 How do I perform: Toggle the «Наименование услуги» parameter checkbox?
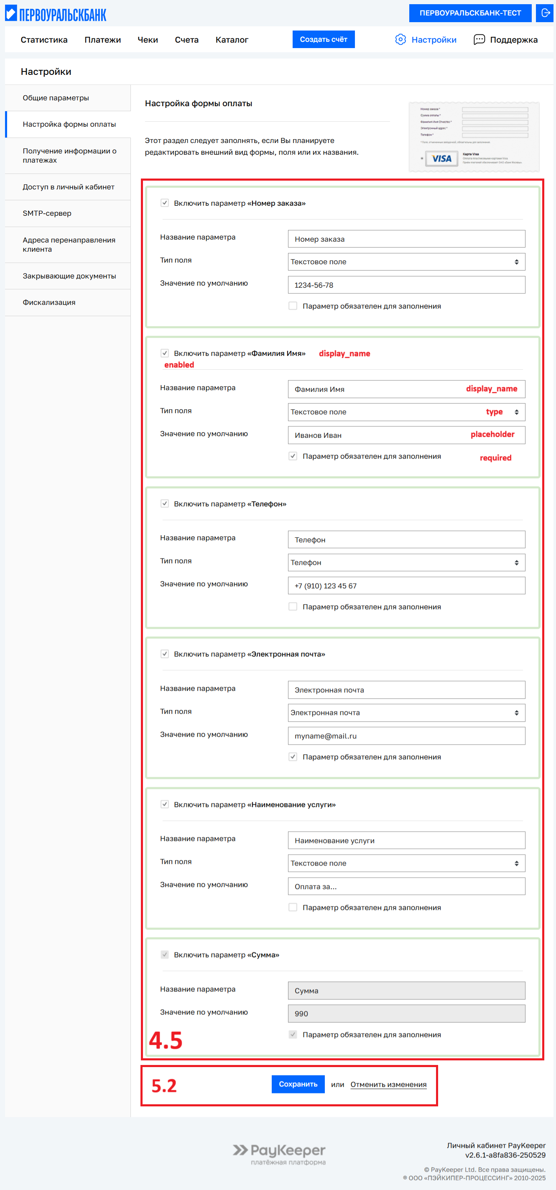click(164, 804)
